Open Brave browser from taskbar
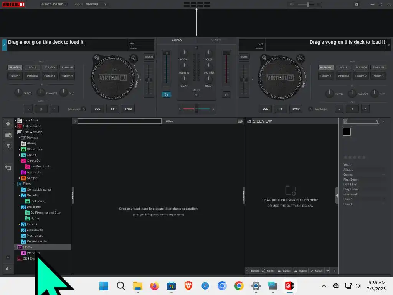 (188, 286)
